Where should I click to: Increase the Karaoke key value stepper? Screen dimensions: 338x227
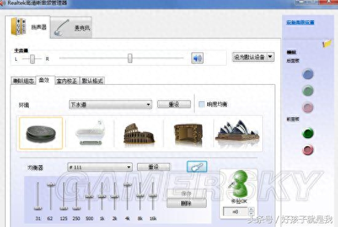coord(251,209)
